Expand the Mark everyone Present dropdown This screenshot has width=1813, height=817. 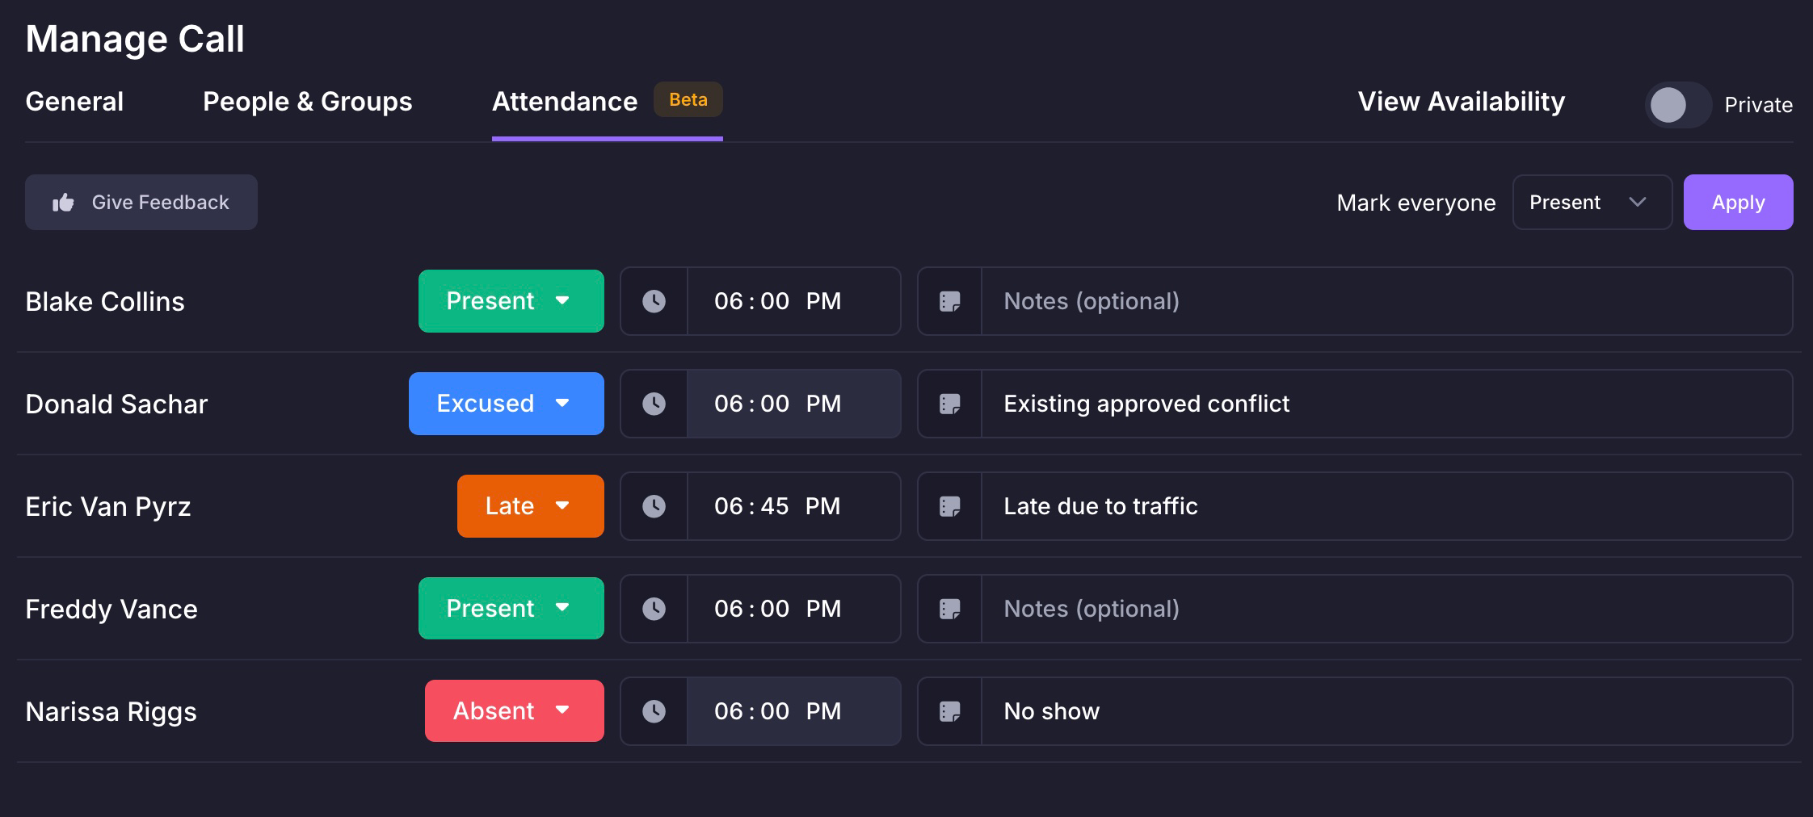[x=1592, y=203]
